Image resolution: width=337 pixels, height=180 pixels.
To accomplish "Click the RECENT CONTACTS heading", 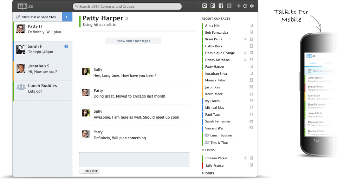I will (x=216, y=19).
